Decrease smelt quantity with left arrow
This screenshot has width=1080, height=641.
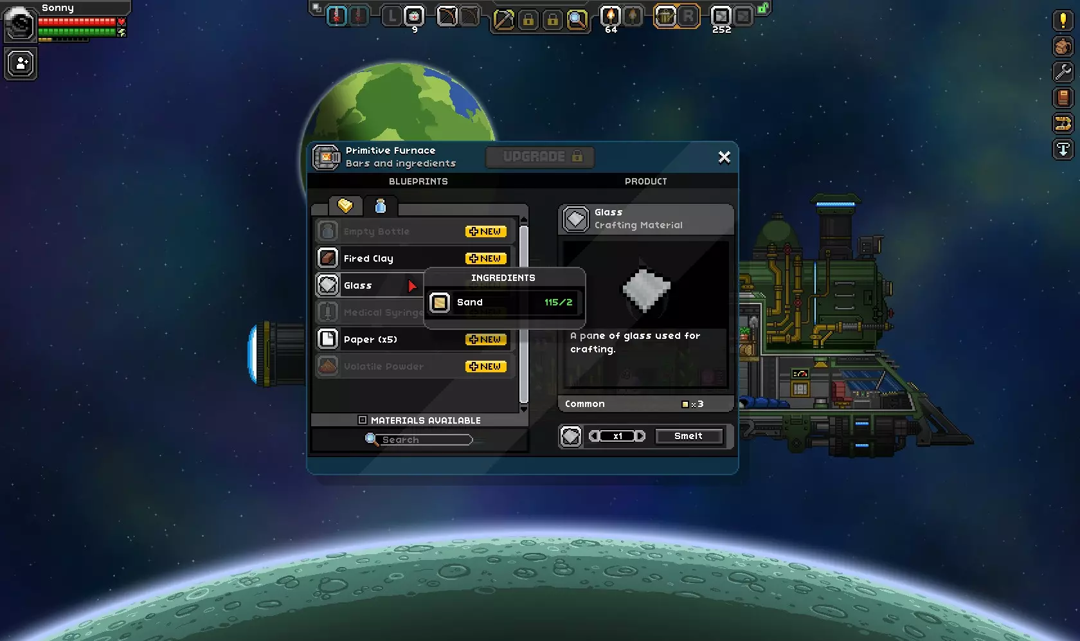pos(594,436)
